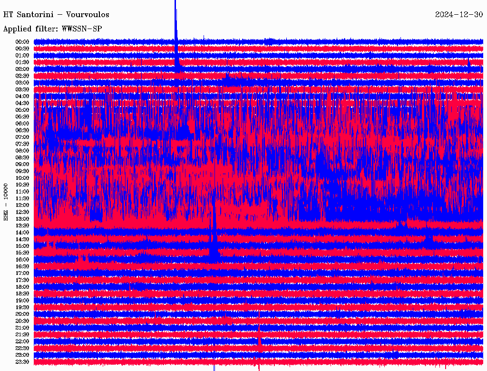This screenshot has height=371, width=487.
Task: Click the 15:30 time label
Action: coord(22,253)
